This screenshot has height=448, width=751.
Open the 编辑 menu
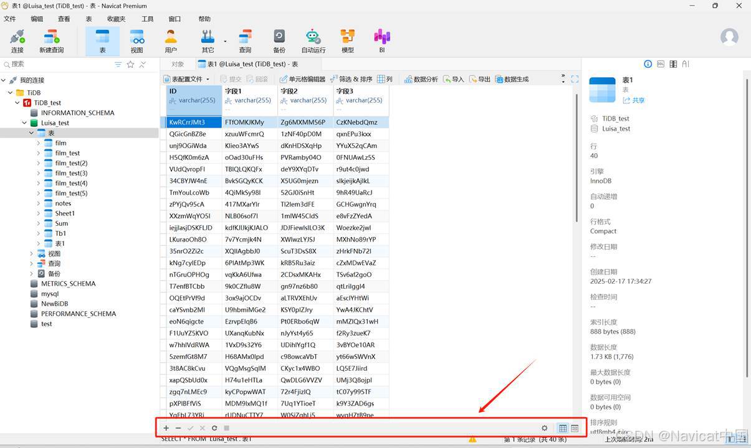pos(37,19)
